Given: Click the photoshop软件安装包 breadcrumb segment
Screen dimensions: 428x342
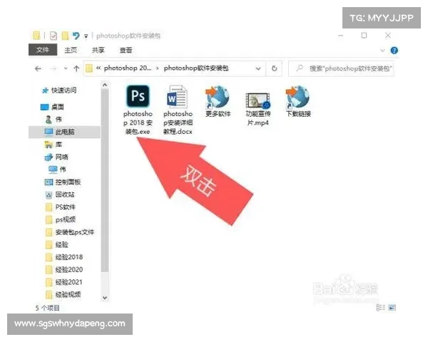Looking at the screenshot, I should (196, 68).
